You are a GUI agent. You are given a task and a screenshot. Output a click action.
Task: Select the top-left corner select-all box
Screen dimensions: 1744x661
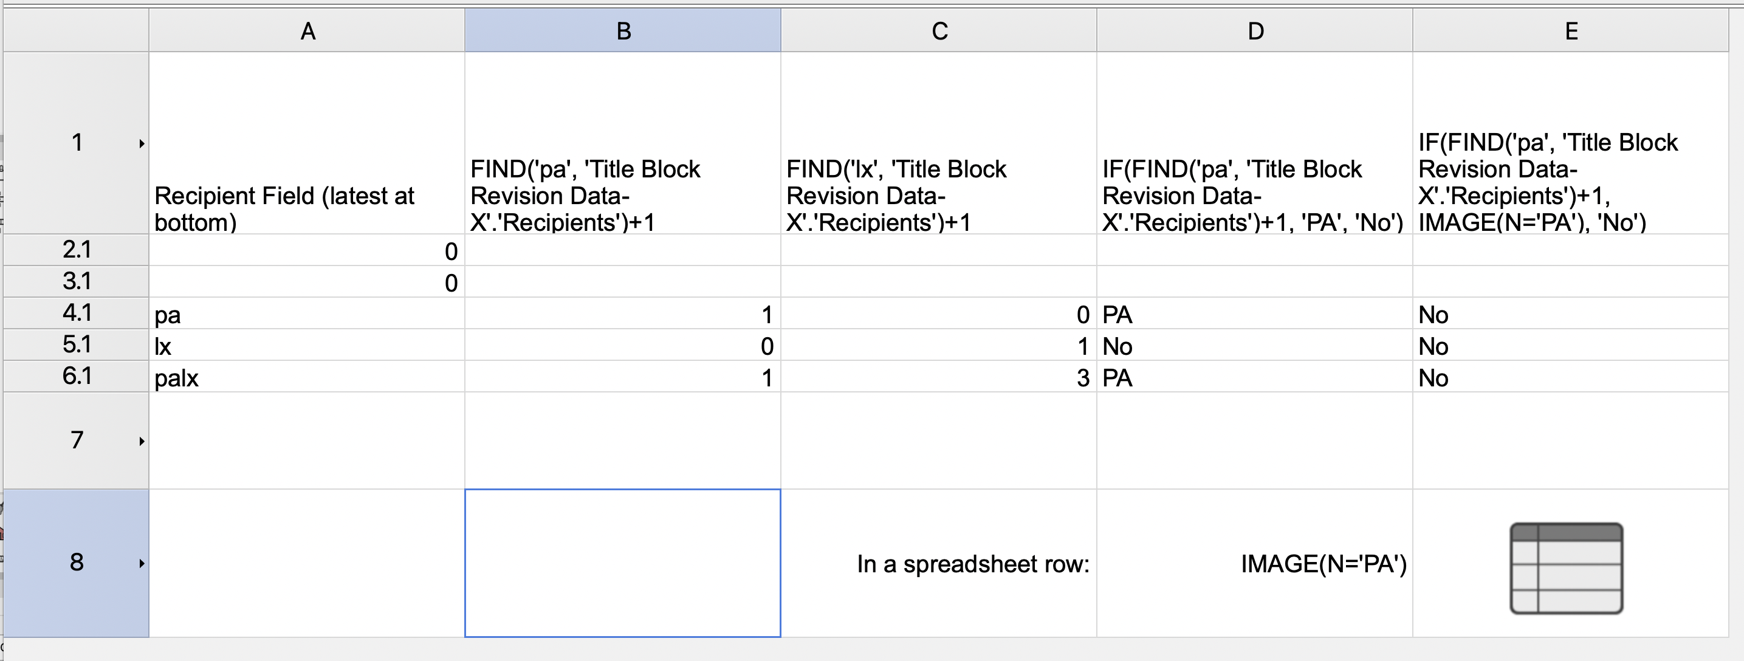tap(76, 31)
